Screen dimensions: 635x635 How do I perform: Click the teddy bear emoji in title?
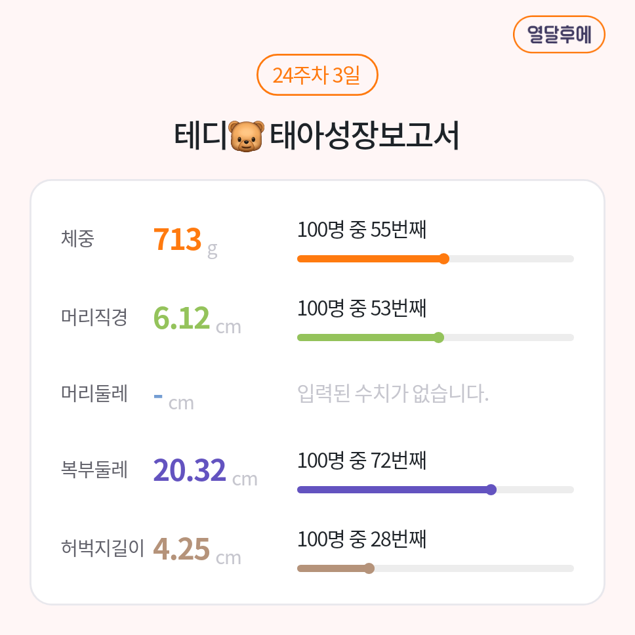pos(247,136)
